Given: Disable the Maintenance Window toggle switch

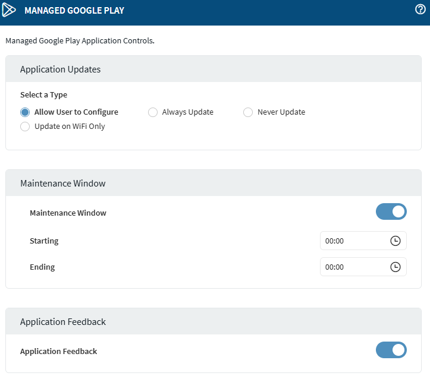Looking at the screenshot, I should [x=391, y=212].
